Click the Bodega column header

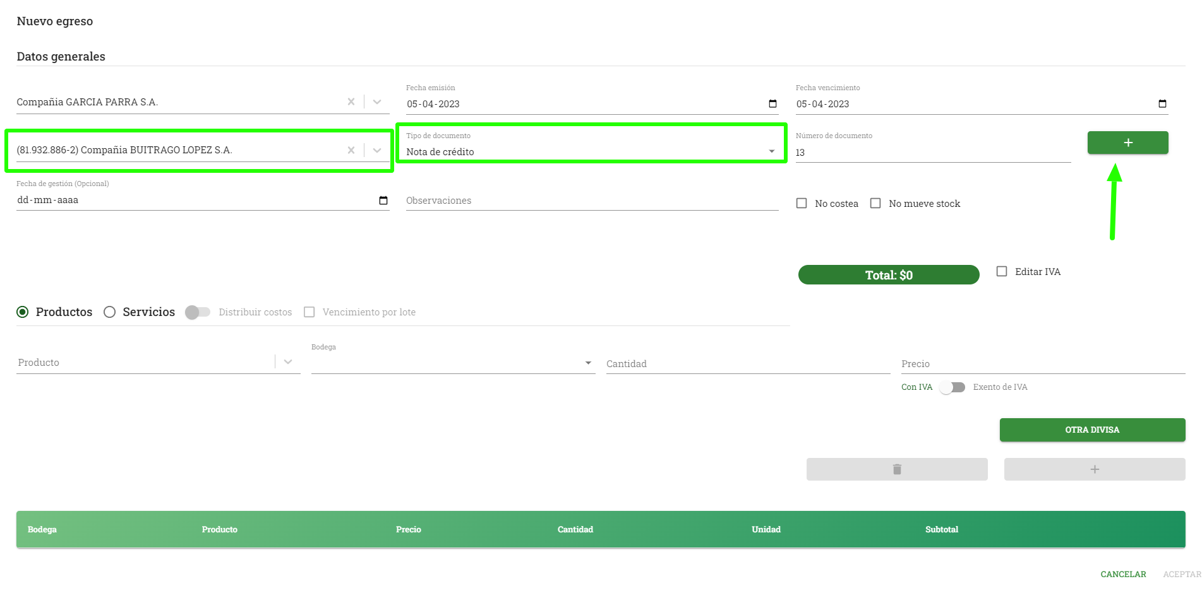pos(42,529)
